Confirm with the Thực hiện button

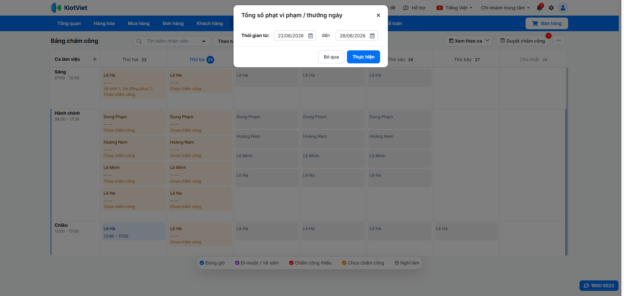point(363,57)
